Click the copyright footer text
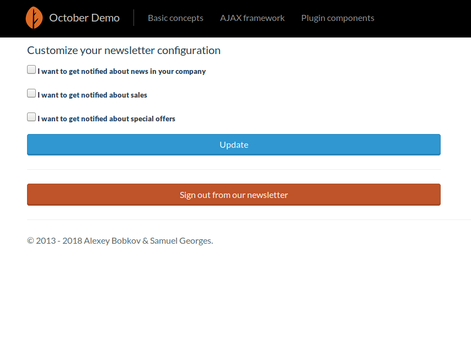This screenshot has height=354, width=471. pyautogui.click(x=120, y=241)
